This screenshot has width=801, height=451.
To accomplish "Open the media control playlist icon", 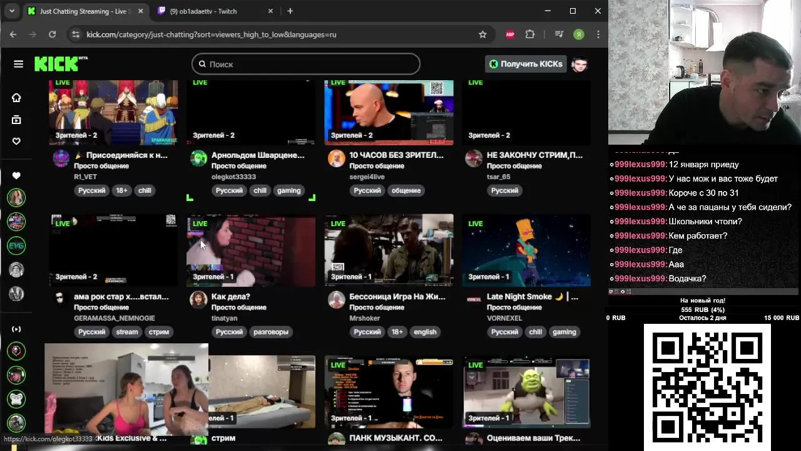I will coord(559,34).
